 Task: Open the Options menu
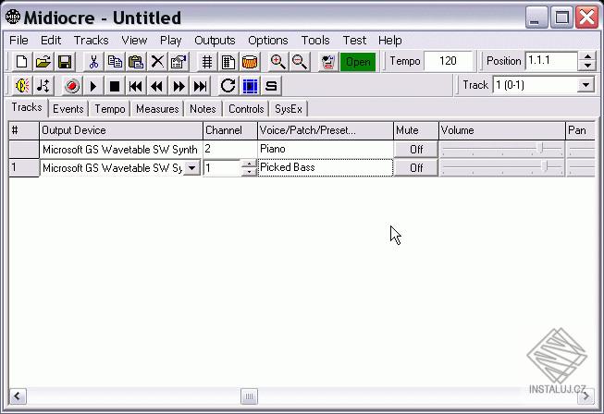coord(267,40)
